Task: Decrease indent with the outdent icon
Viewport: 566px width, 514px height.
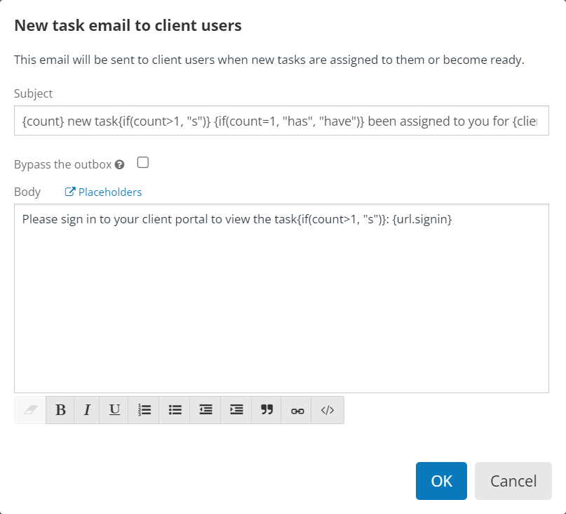Action: point(205,410)
